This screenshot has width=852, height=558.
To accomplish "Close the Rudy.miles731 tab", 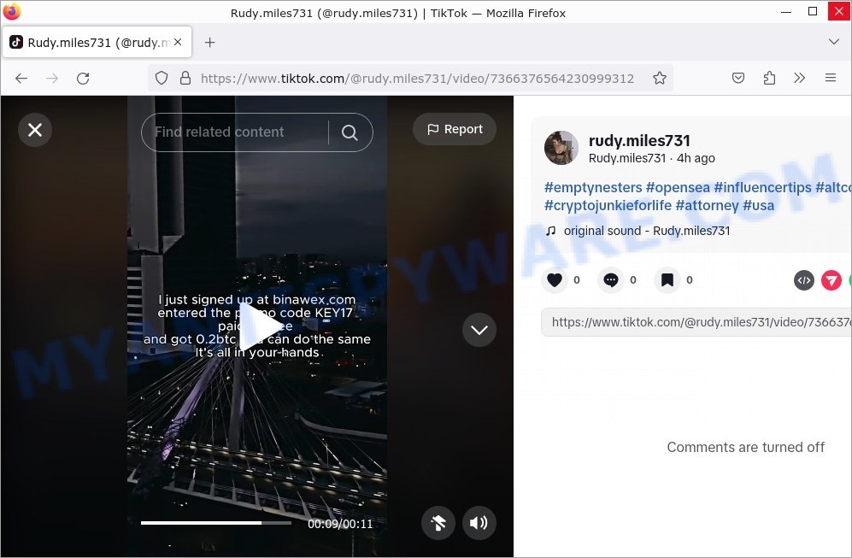I will [x=178, y=42].
